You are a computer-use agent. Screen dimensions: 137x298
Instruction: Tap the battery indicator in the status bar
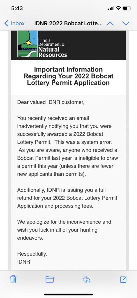pyautogui.click(x=127, y=8)
